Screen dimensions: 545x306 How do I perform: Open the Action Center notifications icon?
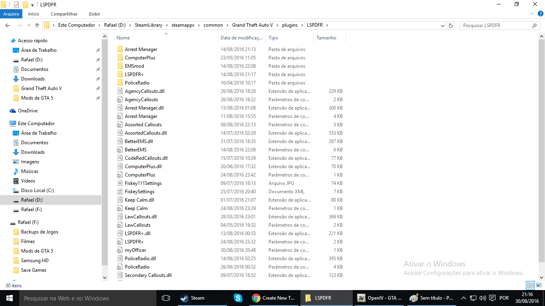(x=492, y=298)
